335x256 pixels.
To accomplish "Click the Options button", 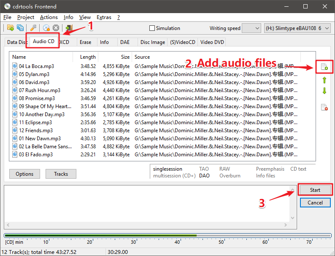I will click(24, 174).
